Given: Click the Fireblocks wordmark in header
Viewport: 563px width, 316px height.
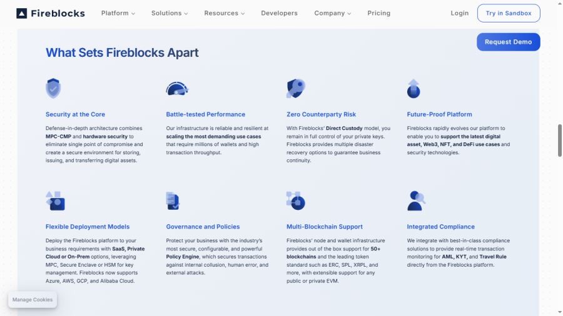Looking at the screenshot, I should click(58, 13).
